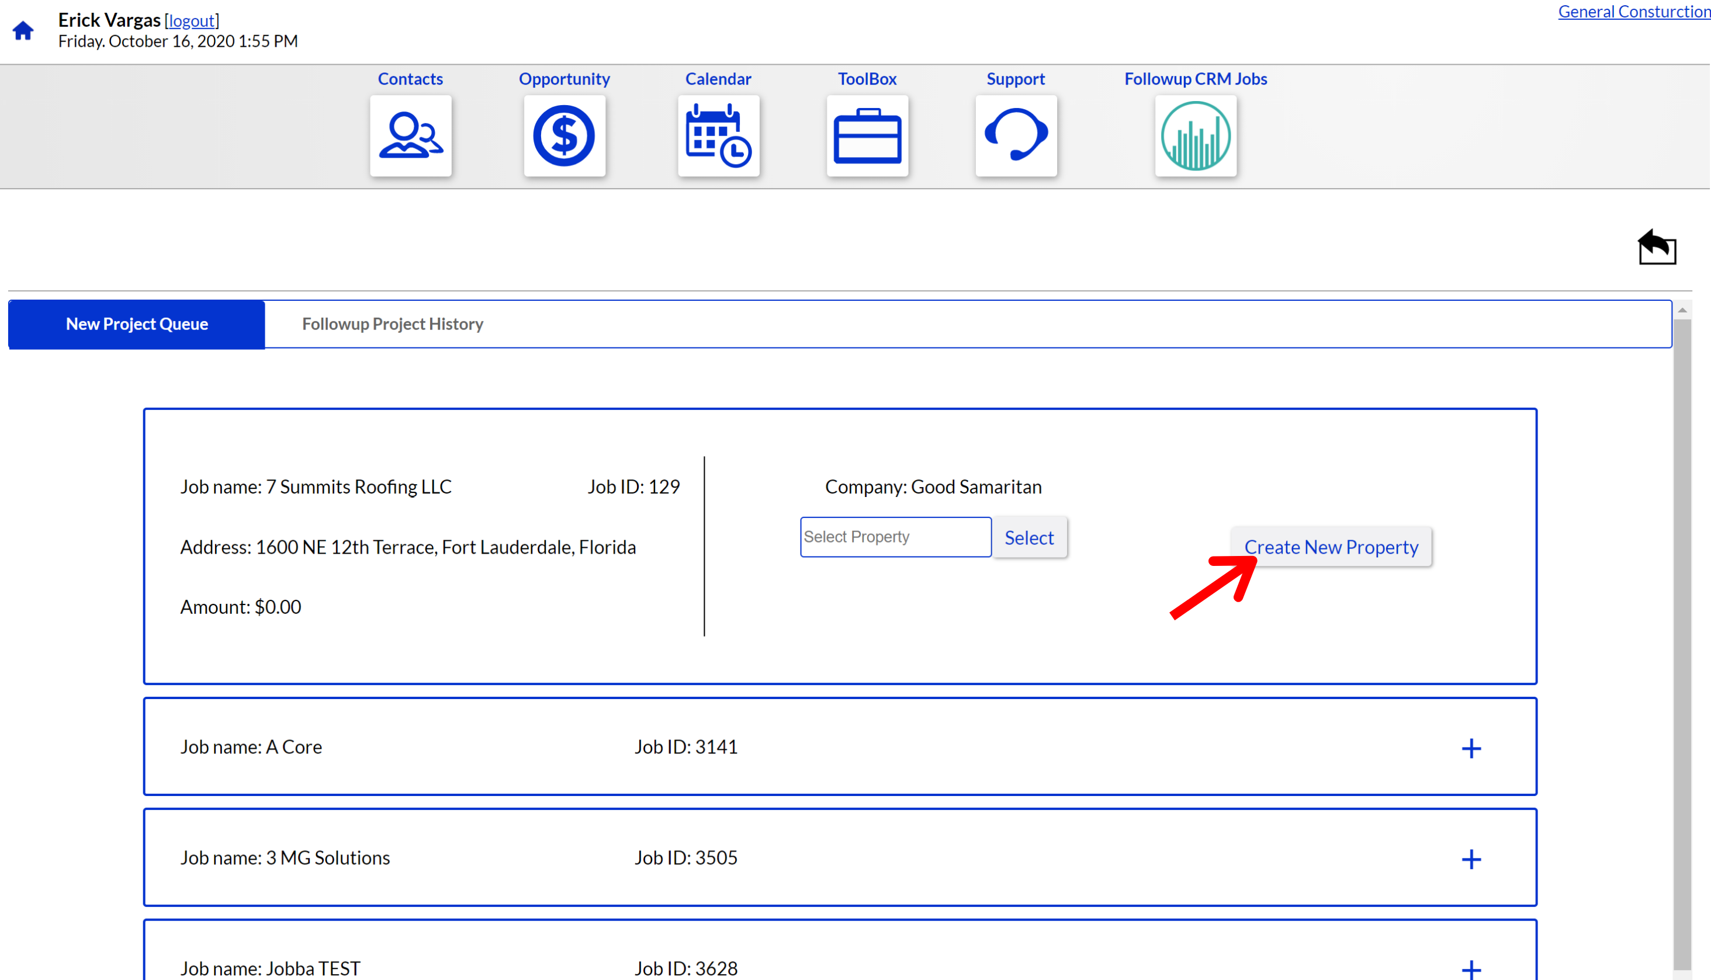Expand the A Core job row

(1471, 748)
